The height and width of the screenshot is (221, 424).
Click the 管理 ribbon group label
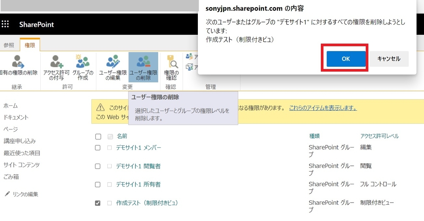point(211,87)
